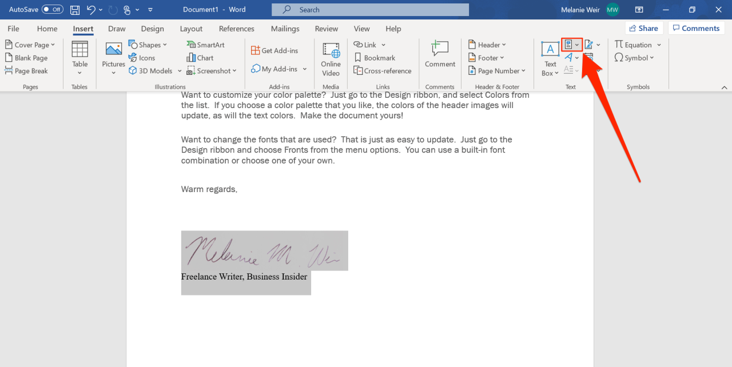Insert a Cross-reference
This screenshot has height=367, width=732.
point(383,70)
